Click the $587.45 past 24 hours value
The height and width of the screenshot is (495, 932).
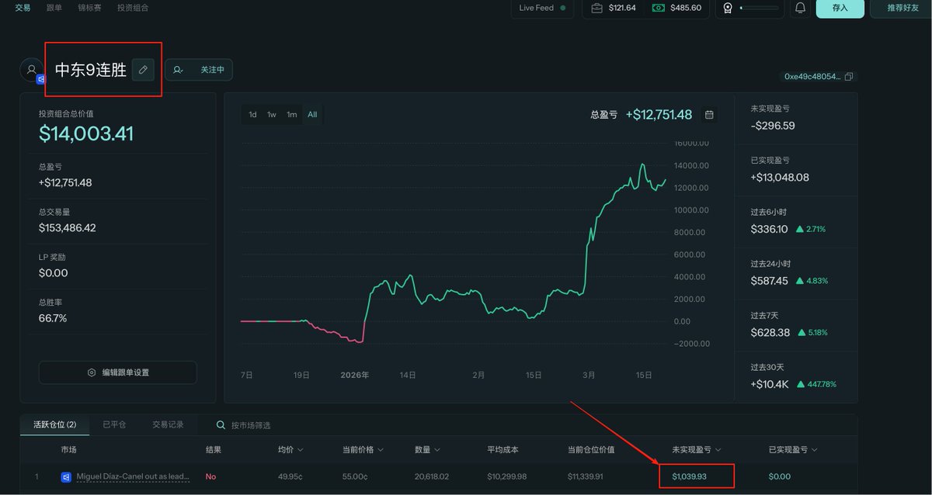point(769,281)
